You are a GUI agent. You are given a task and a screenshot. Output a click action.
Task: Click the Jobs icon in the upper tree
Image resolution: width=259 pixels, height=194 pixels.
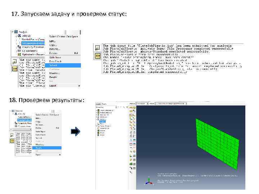19,36
